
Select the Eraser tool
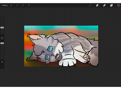tap(104, 5)
